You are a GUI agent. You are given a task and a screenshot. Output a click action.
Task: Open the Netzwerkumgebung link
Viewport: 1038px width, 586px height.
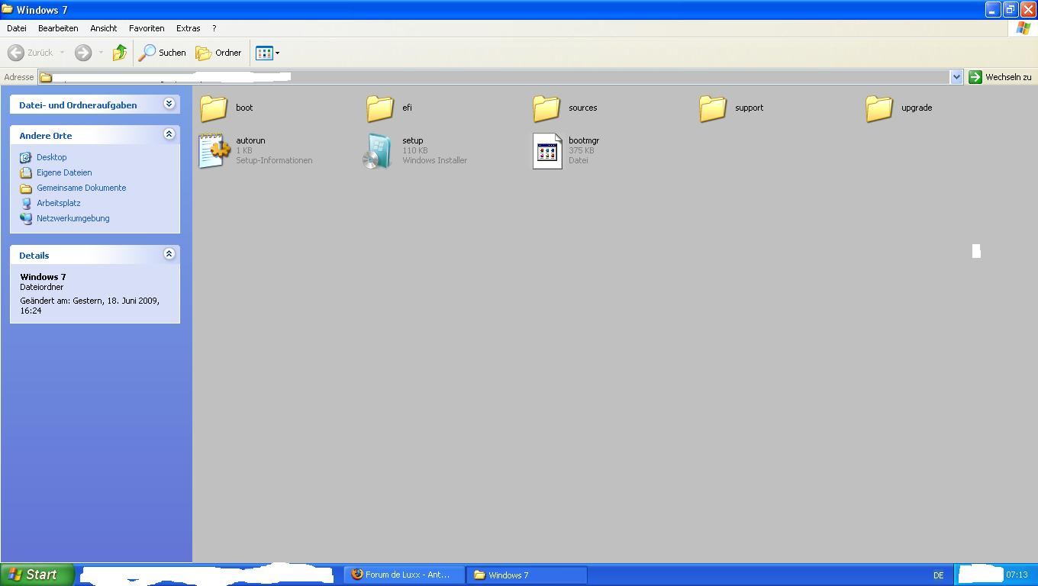tap(73, 218)
